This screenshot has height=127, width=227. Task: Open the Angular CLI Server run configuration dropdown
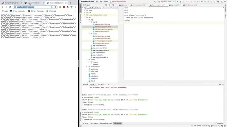click(166, 1)
